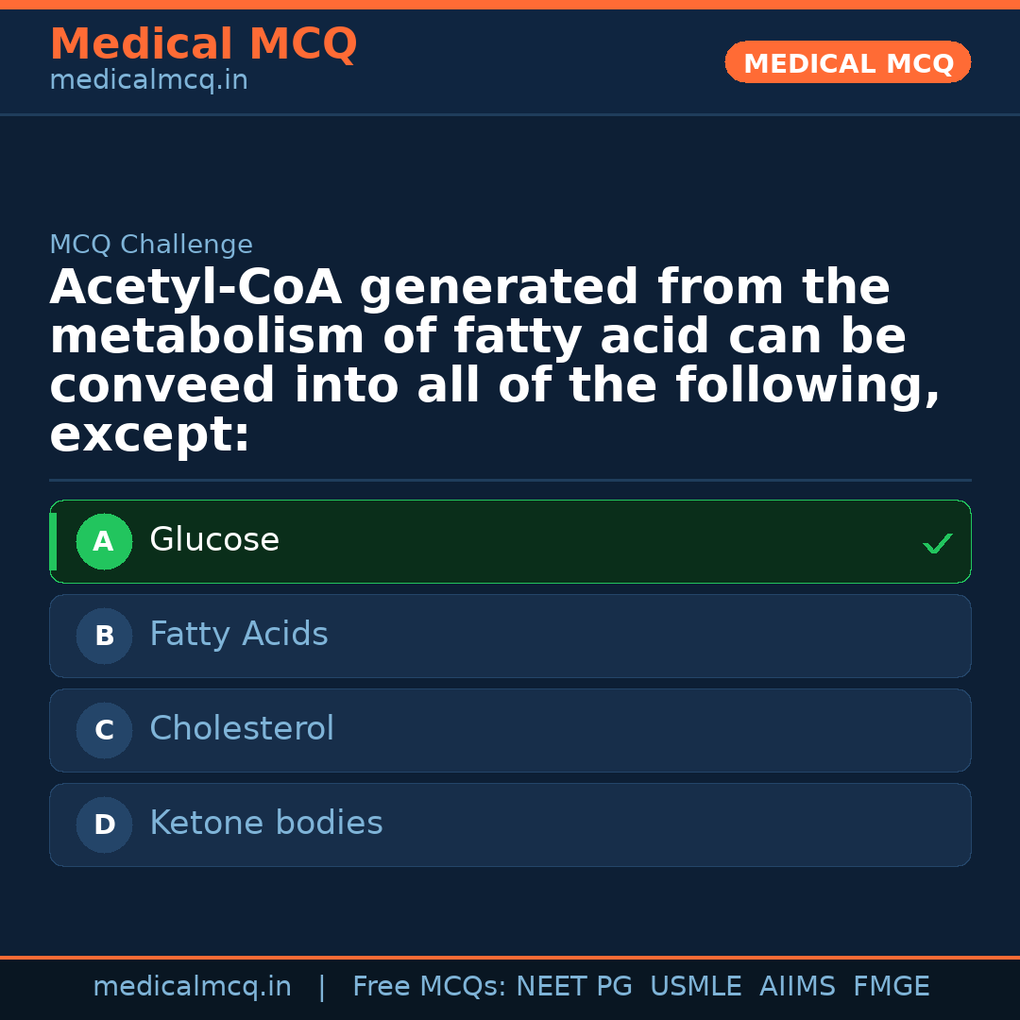Open the medicalmcq.in link in the footer
The height and width of the screenshot is (1020, 1020).
[192, 987]
